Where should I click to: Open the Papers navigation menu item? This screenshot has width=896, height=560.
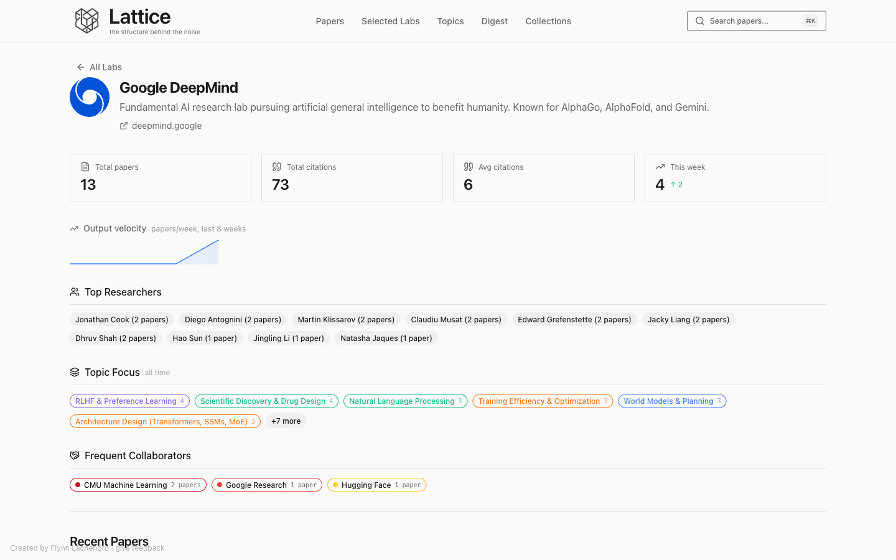[x=330, y=21]
